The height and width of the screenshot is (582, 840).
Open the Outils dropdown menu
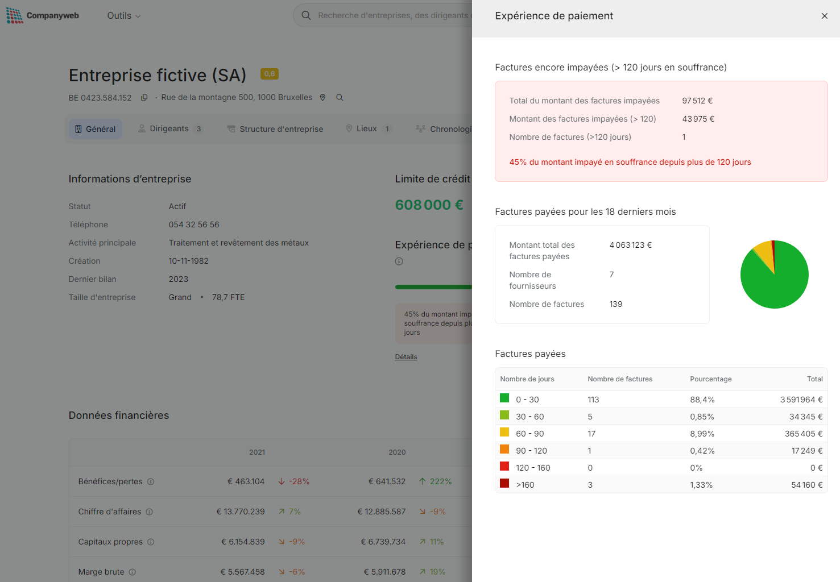click(x=123, y=16)
